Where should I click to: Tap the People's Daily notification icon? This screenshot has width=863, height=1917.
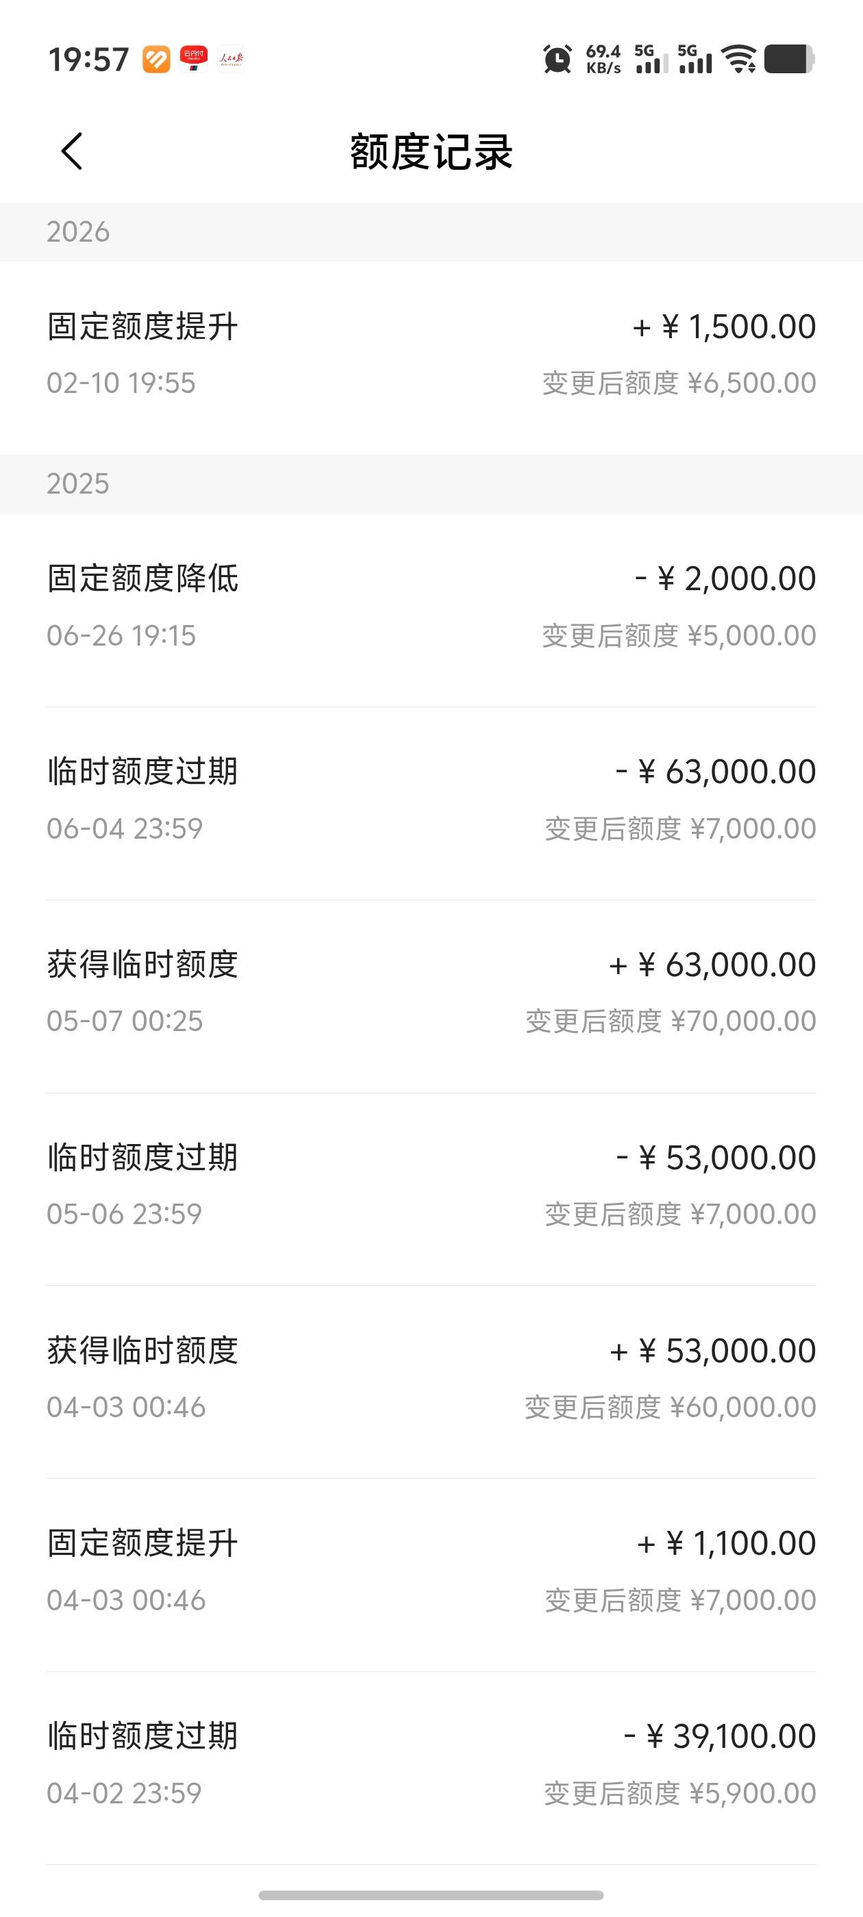coord(231,59)
